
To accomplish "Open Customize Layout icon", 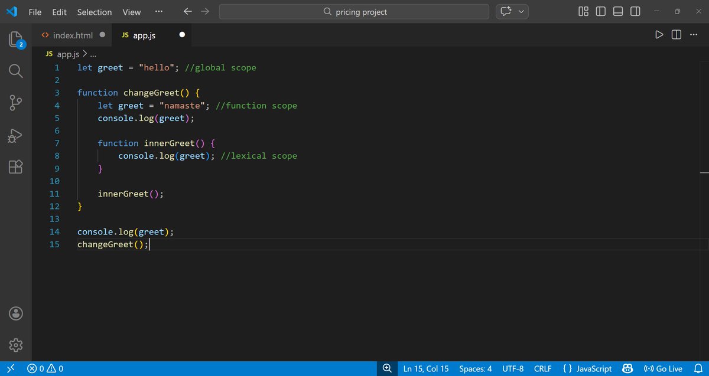I will point(583,12).
